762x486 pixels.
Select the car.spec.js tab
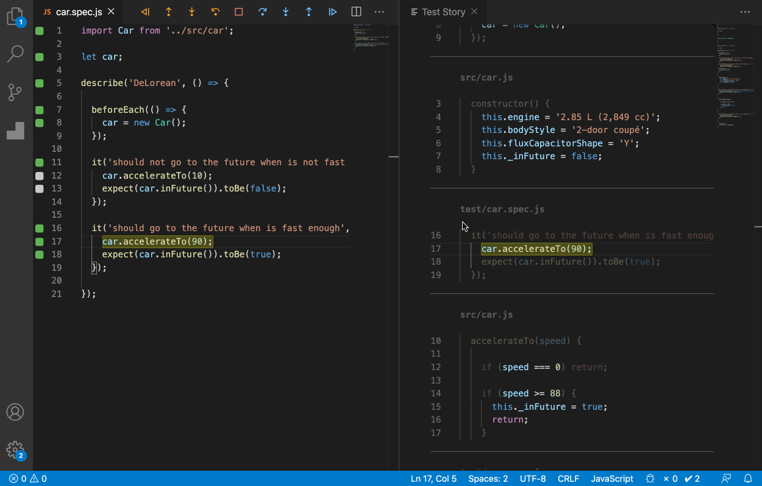[78, 12]
